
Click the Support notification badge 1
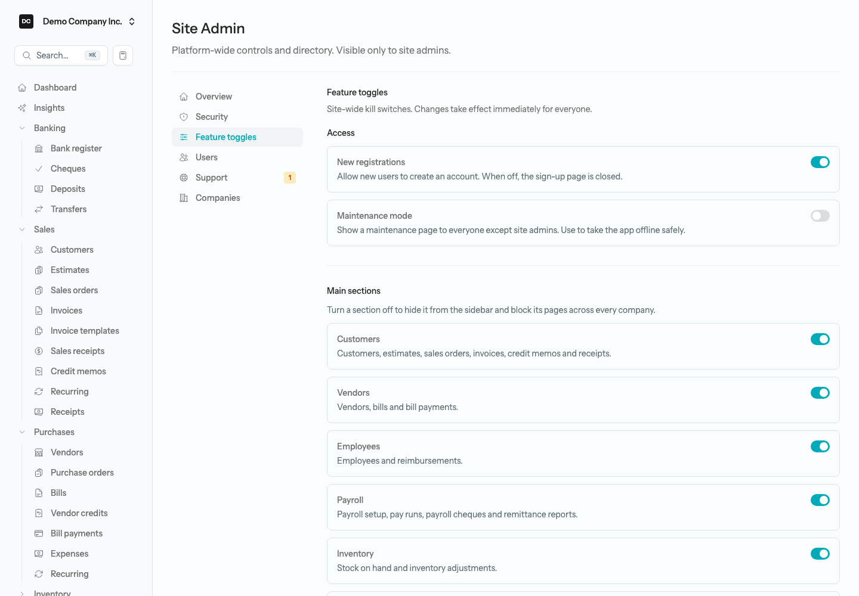point(290,178)
